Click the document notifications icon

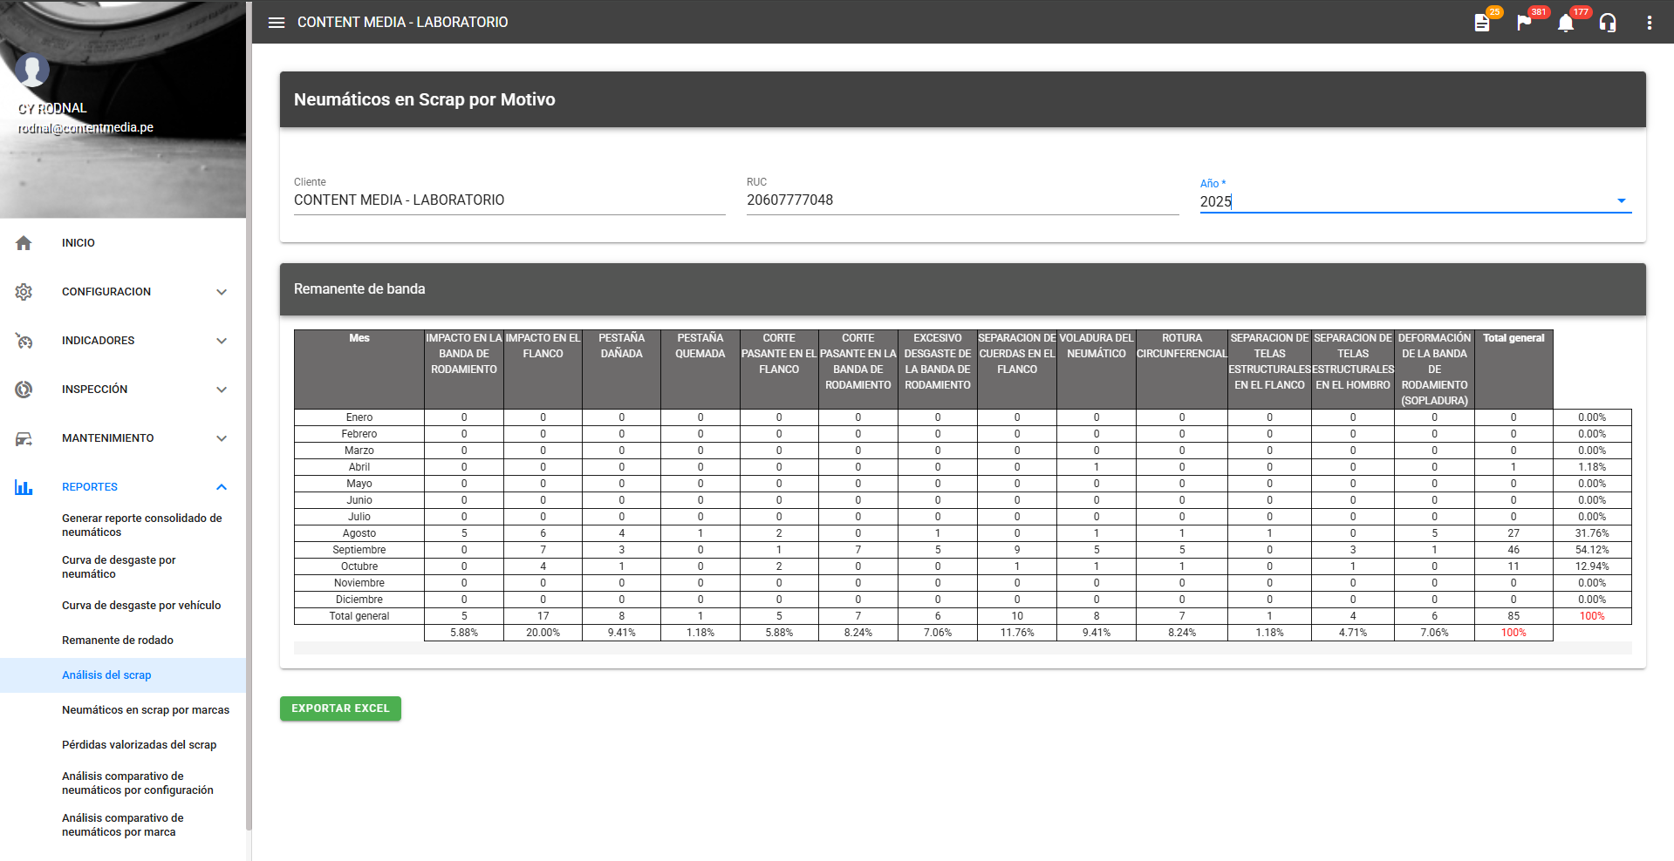(x=1482, y=23)
